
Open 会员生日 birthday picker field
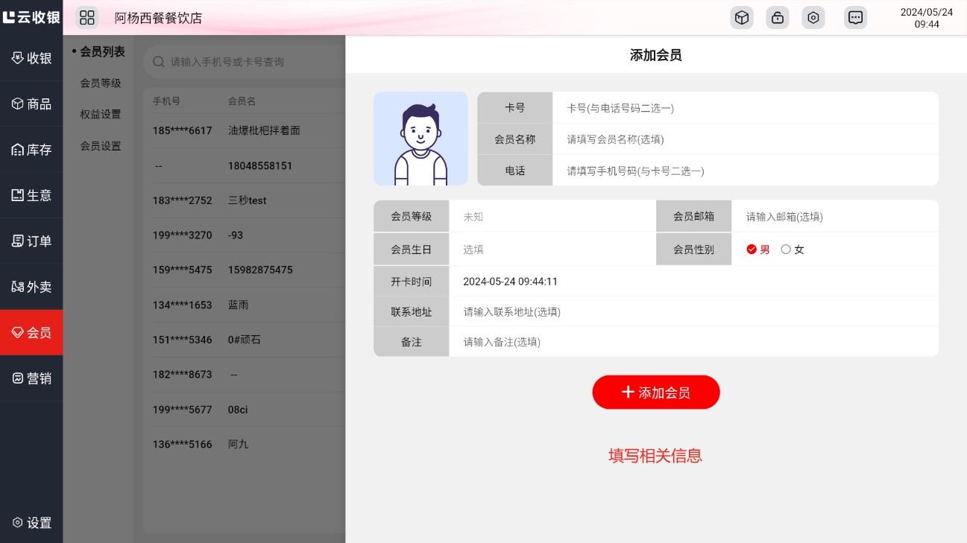[x=552, y=250]
